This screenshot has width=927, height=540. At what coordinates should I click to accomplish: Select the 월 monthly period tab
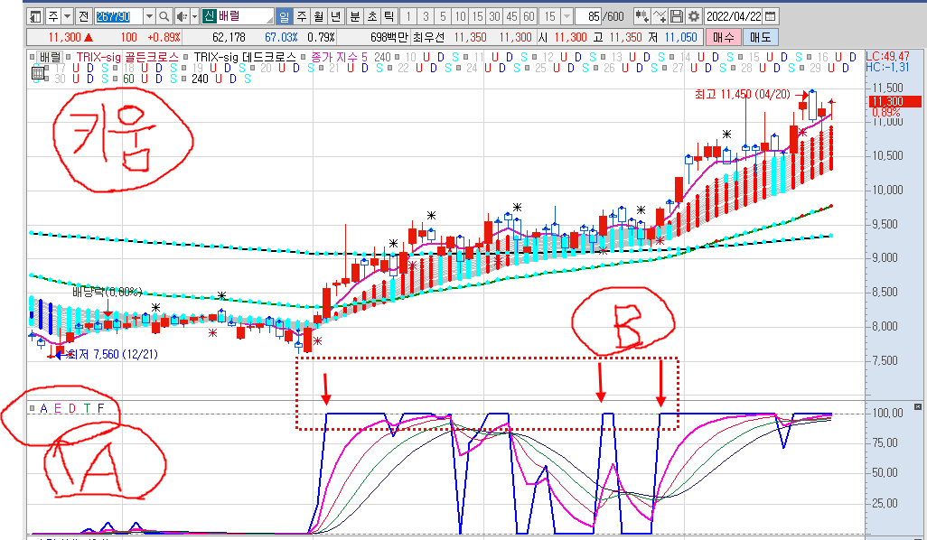coord(318,16)
